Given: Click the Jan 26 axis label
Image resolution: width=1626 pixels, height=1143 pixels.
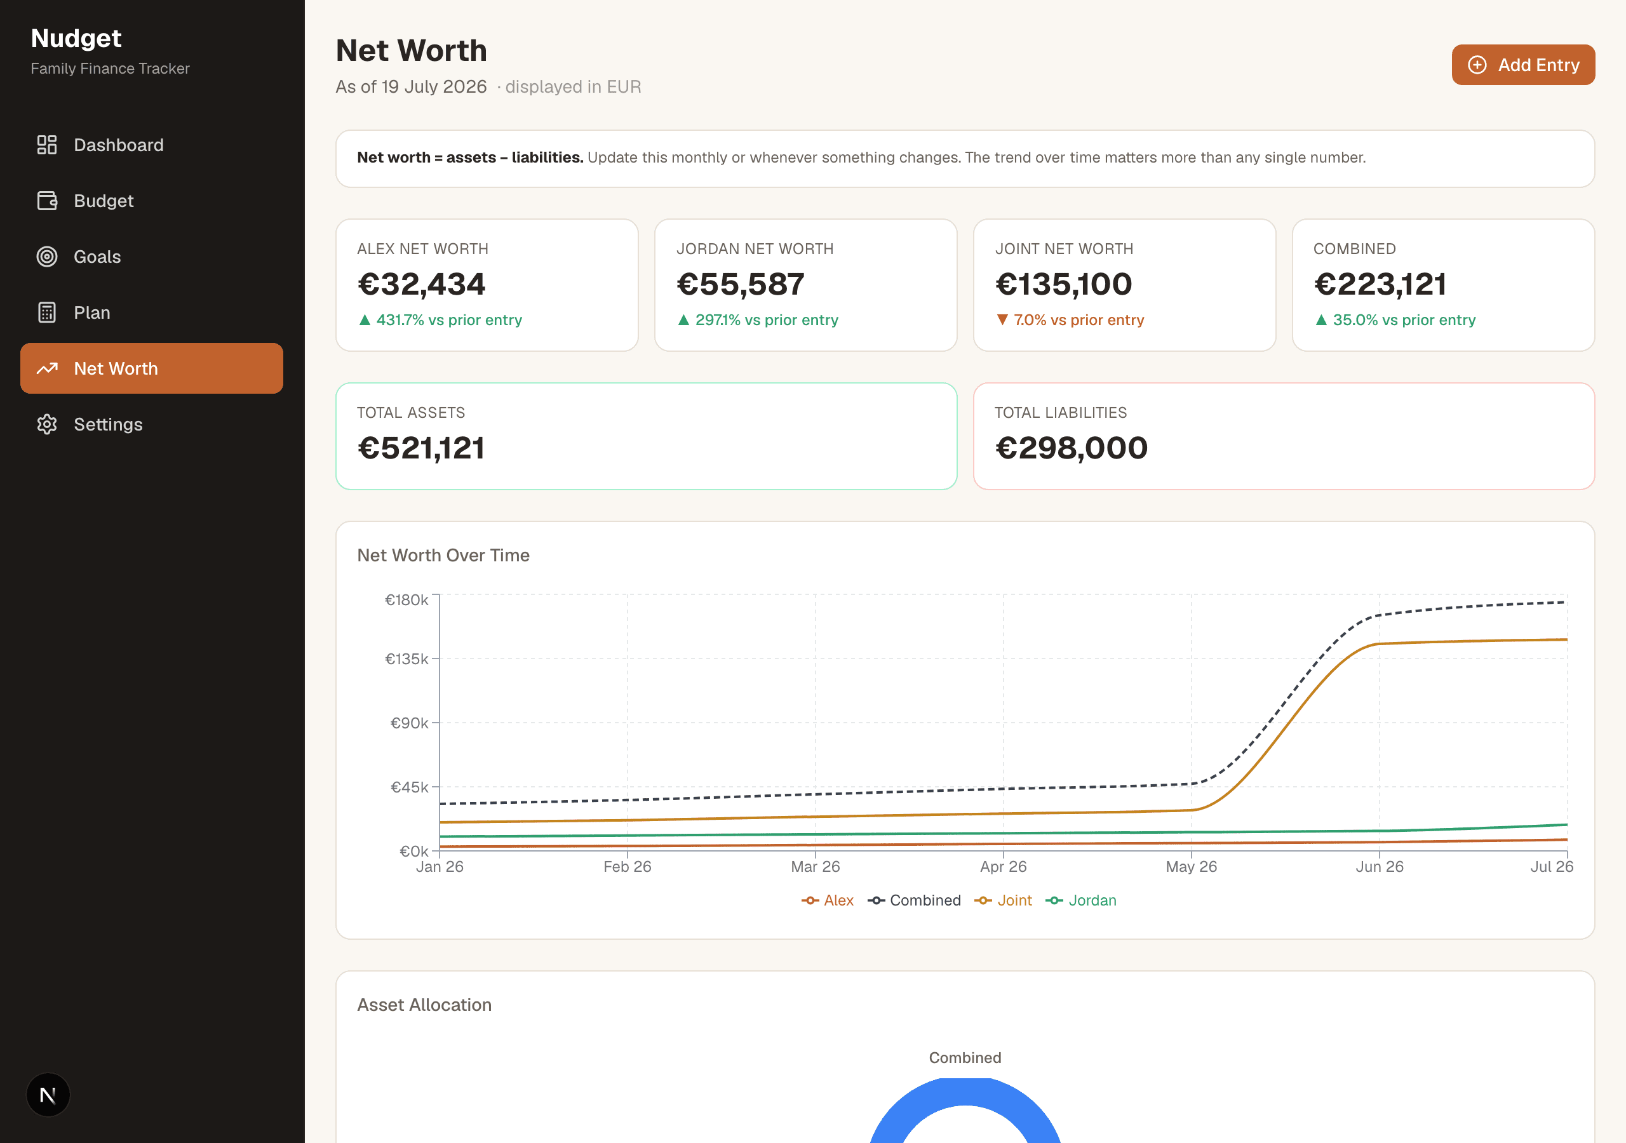Looking at the screenshot, I should tap(440, 867).
